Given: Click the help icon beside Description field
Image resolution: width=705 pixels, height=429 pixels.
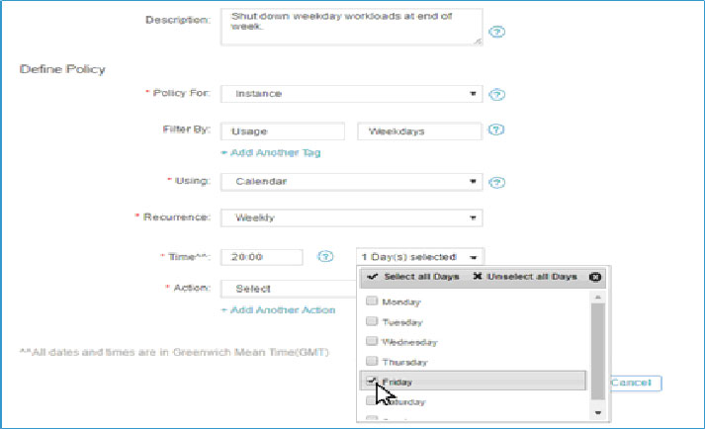Looking at the screenshot, I should click(496, 32).
